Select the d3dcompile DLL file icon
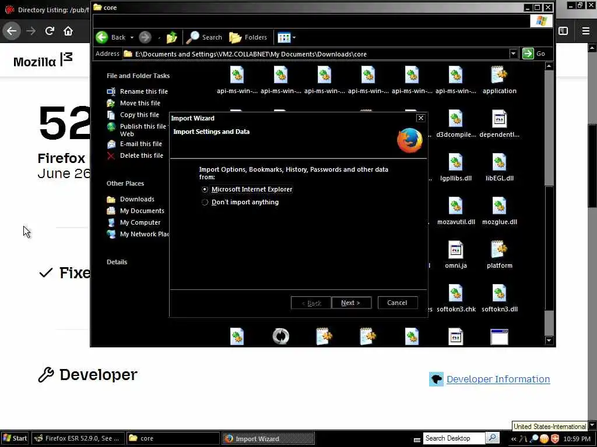Viewport: 597px width, 447px height. pos(456,119)
